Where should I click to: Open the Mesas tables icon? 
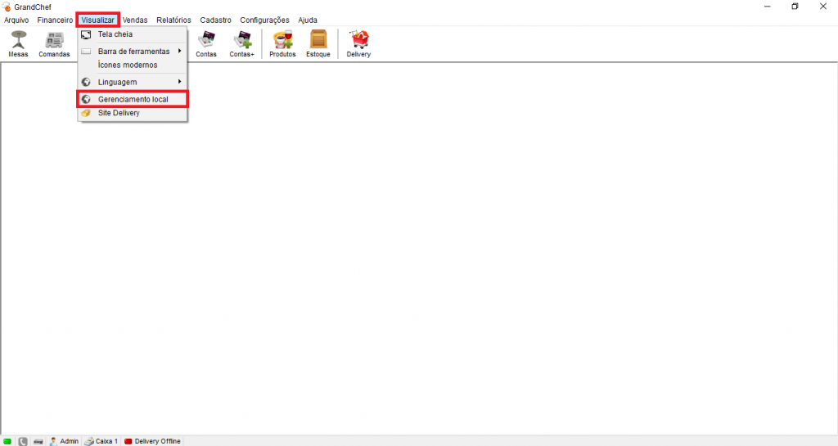[x=18, y=43]
